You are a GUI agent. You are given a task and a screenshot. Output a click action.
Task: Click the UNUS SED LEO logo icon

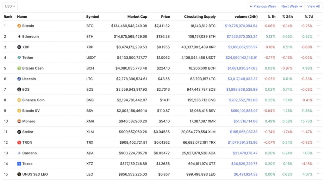(19, 174)
